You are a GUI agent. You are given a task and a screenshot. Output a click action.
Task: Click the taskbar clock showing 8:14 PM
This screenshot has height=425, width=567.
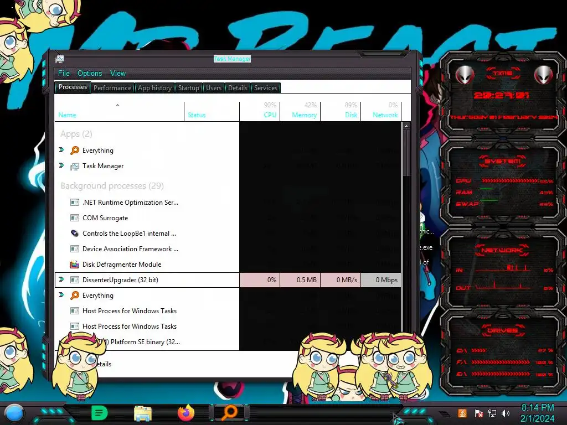537,413
